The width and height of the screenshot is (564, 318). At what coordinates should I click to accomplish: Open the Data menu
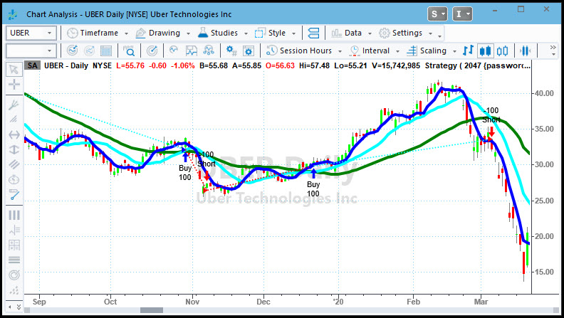pos(347,33)
